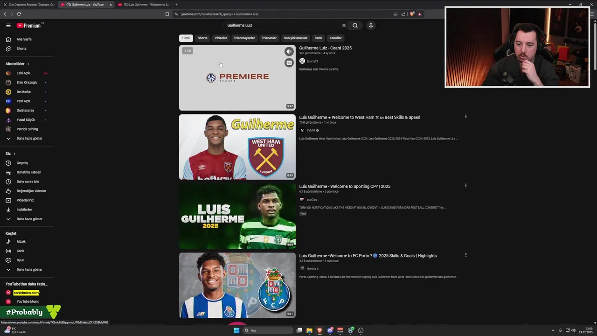Screen dimensions: 597x336
Task: Open Oyun under Keşfet
Action: 27,260
